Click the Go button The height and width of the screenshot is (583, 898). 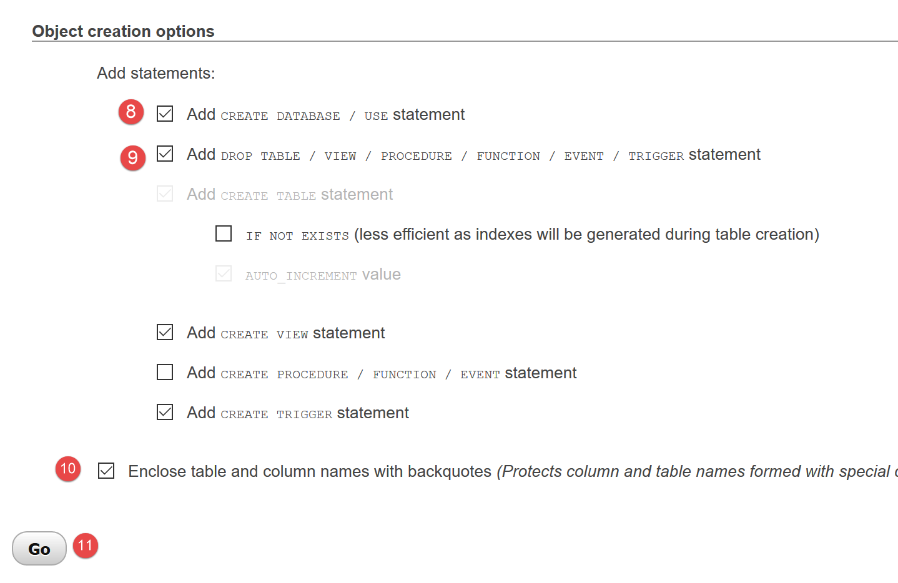click(39, 549)
